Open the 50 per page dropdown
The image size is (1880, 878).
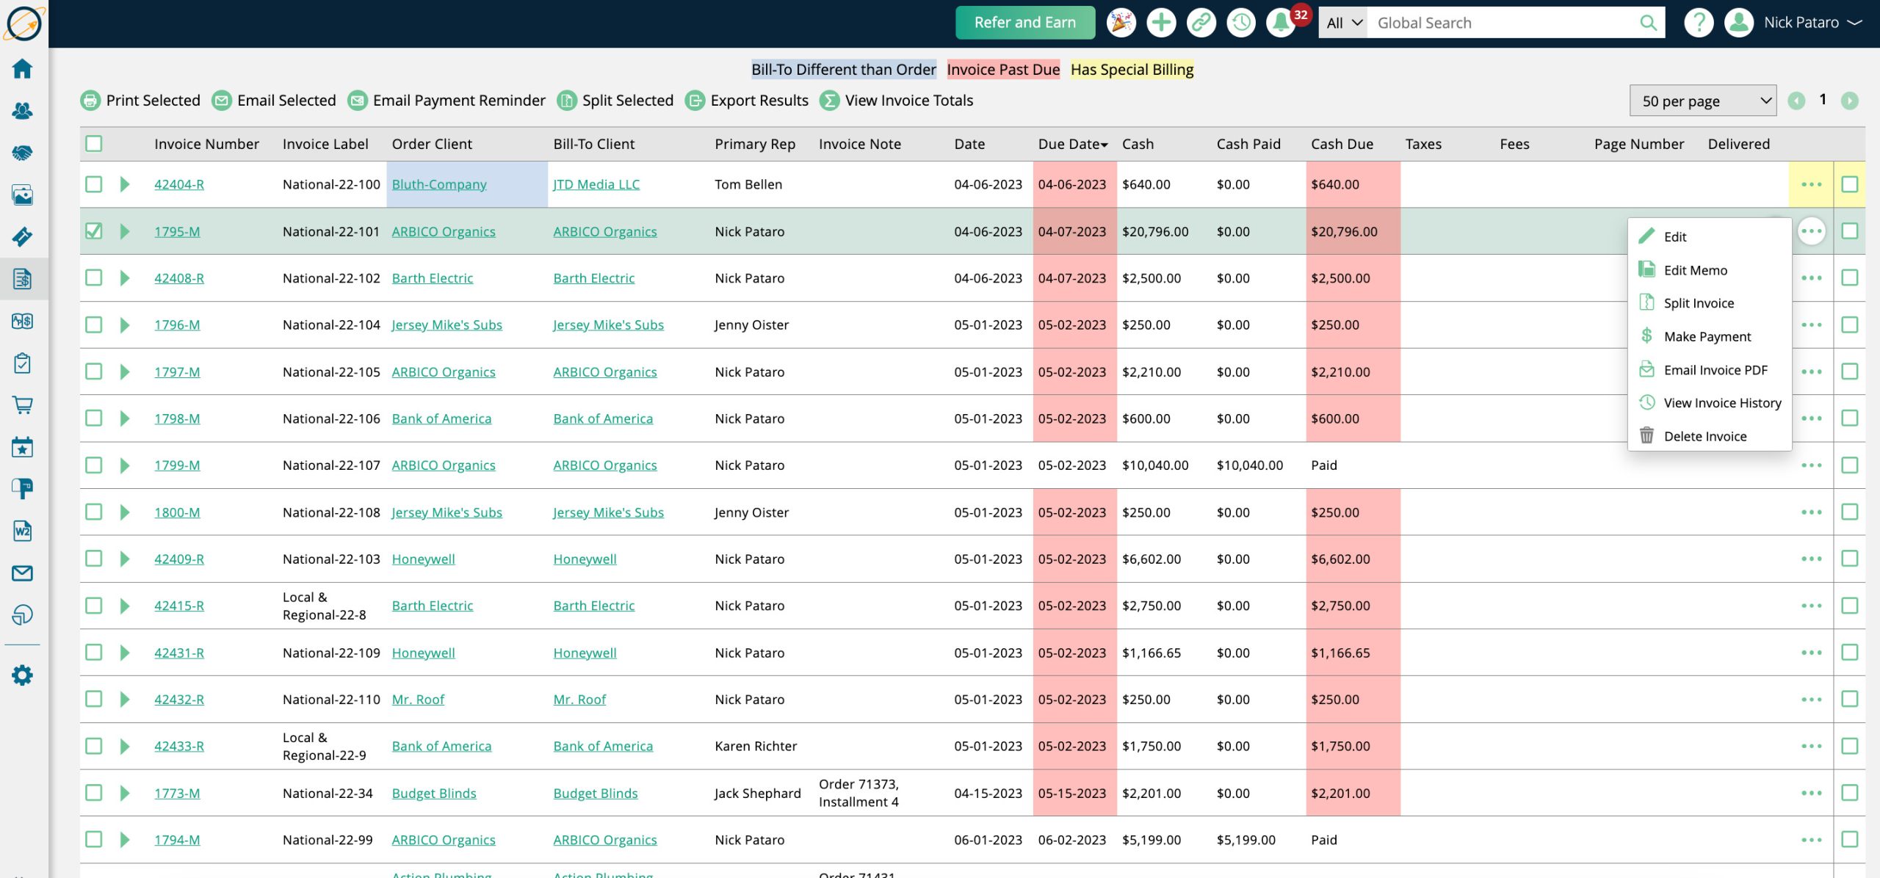[x=1704, y=101]
